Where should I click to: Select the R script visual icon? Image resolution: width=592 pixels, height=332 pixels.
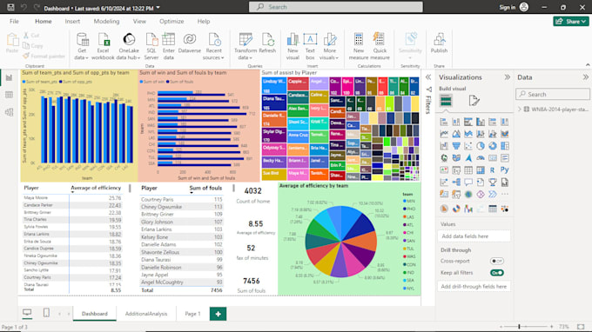click(493, 170)
